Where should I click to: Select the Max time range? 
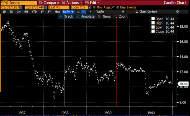(57, 12)
